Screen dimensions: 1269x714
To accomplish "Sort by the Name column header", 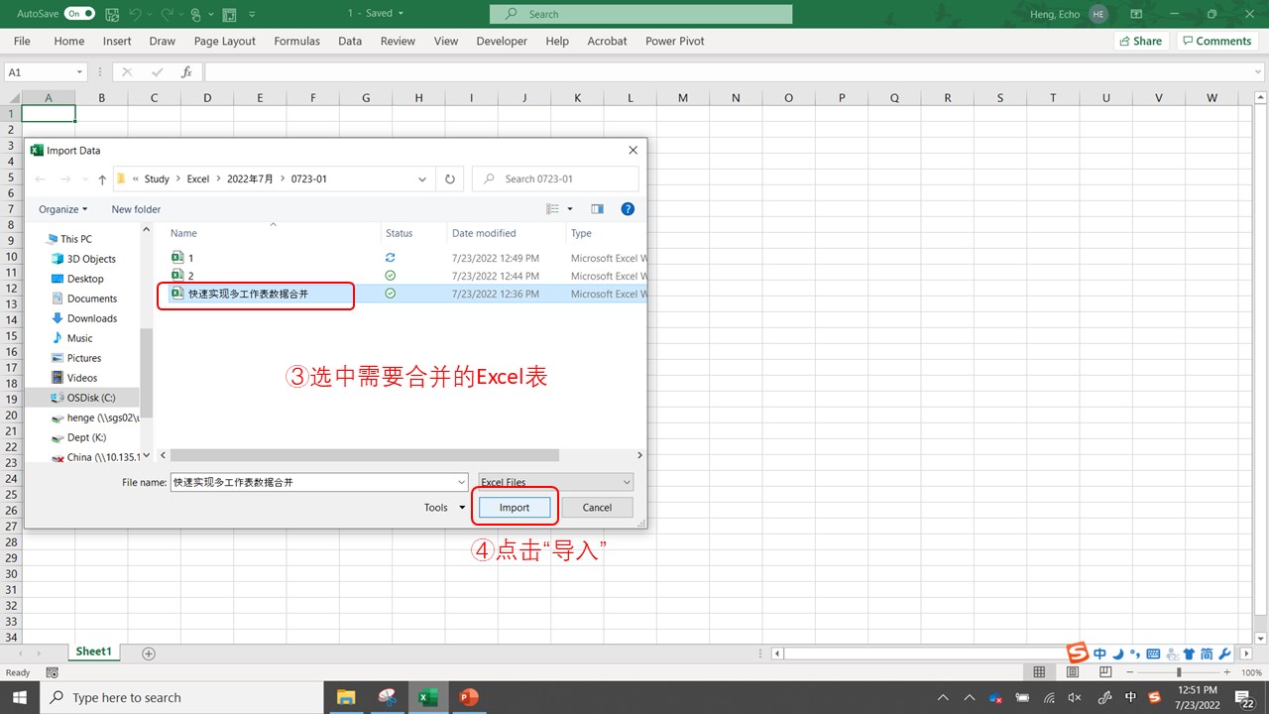I will pos(183,234).
